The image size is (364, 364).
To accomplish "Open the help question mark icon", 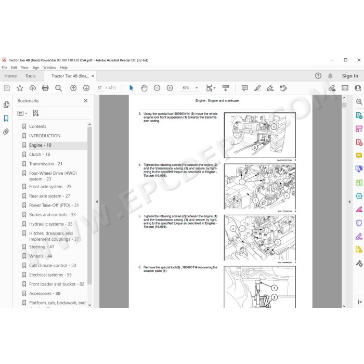I will [x=318, y=76].
